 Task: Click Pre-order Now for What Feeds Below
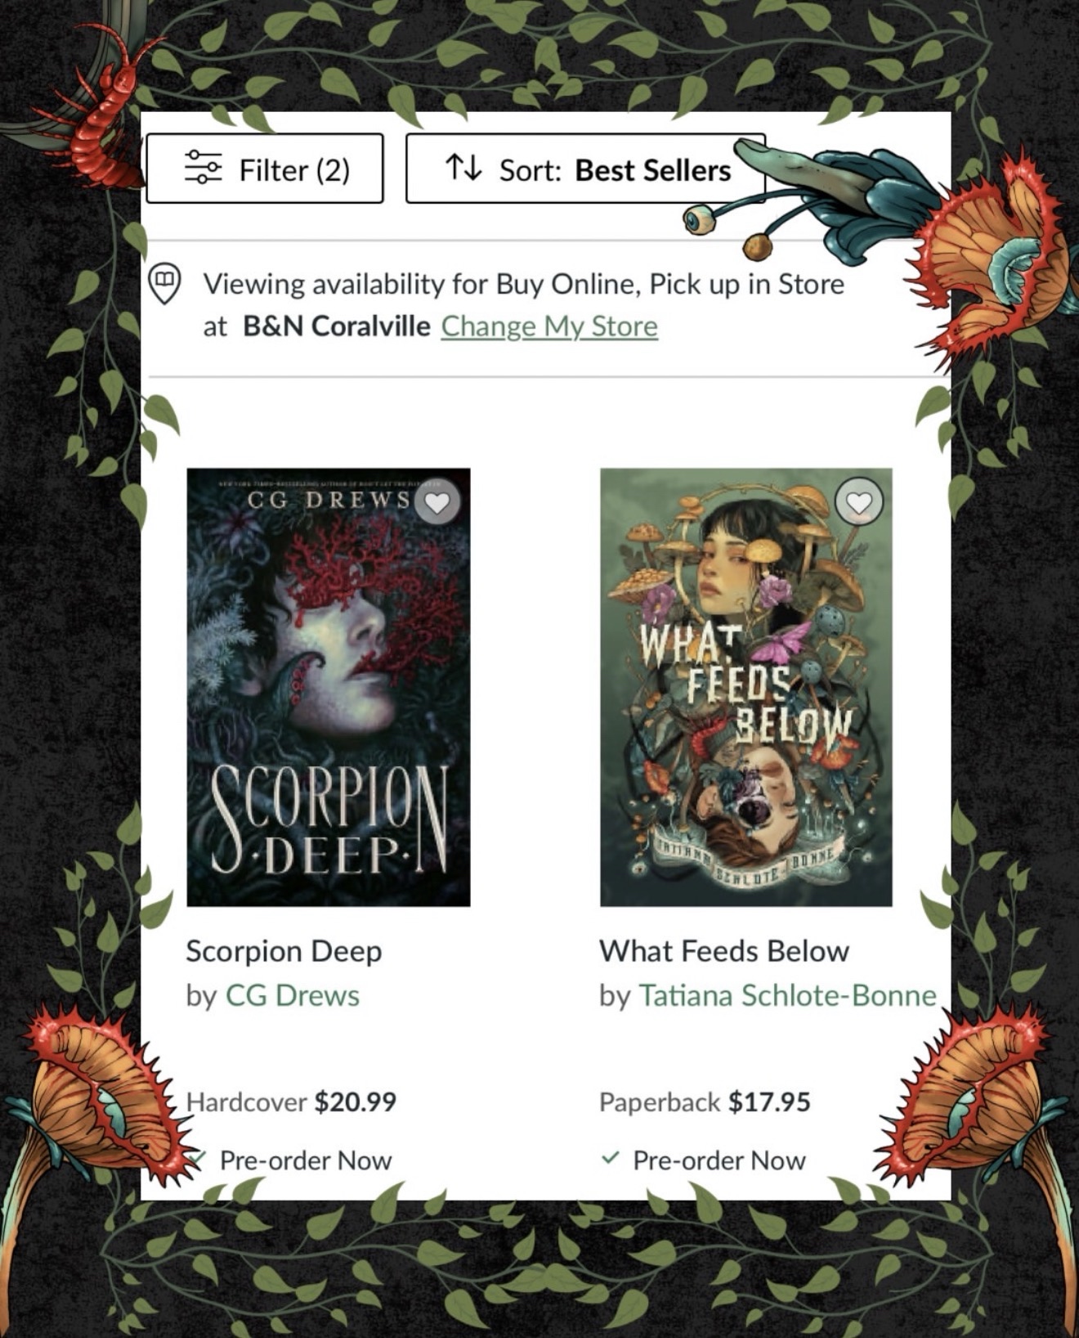[x=719, y=1160]
